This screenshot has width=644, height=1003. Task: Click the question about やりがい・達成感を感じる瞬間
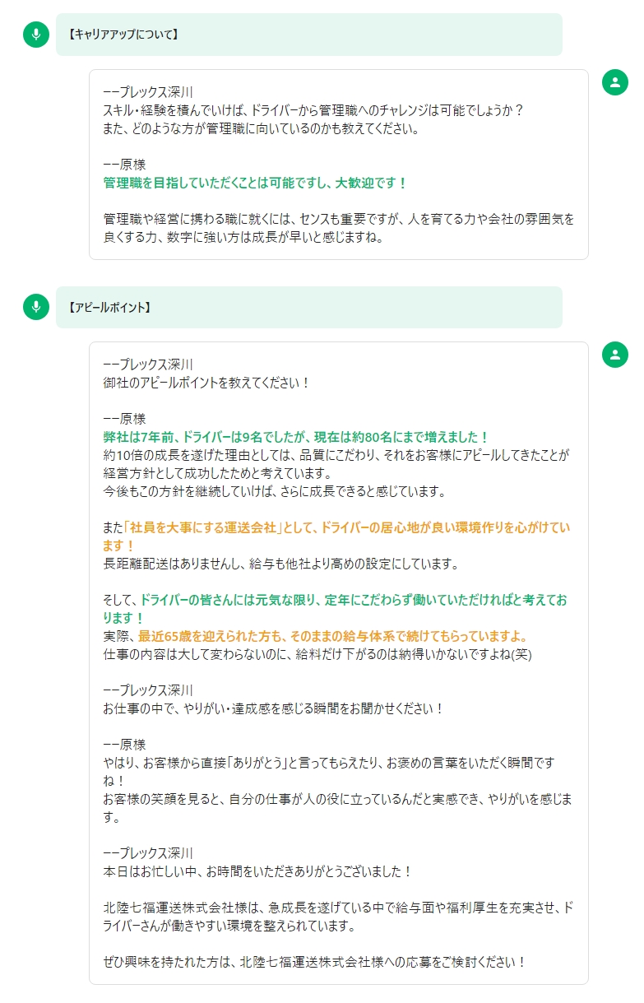(x=274, y=708)
